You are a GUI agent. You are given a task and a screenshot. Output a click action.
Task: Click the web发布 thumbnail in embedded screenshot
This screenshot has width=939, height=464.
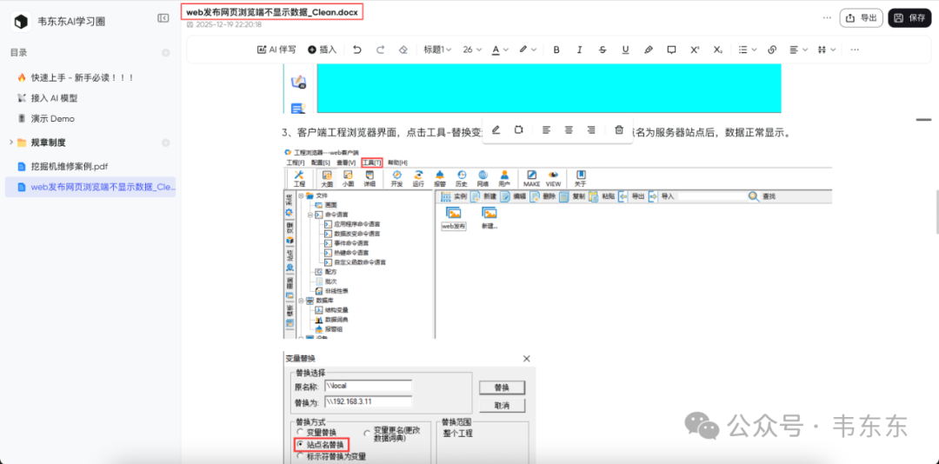coord(453,218)
